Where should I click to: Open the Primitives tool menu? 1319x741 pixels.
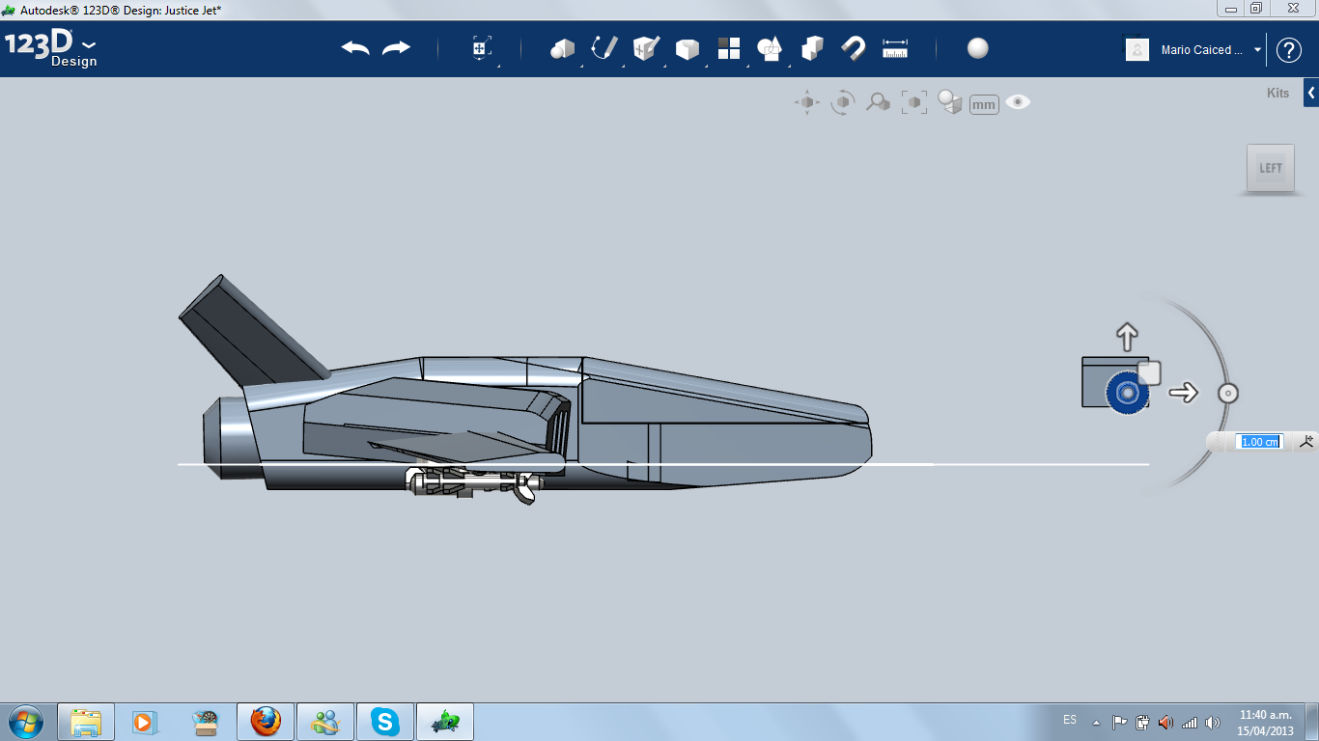click(x=562, y=48)
